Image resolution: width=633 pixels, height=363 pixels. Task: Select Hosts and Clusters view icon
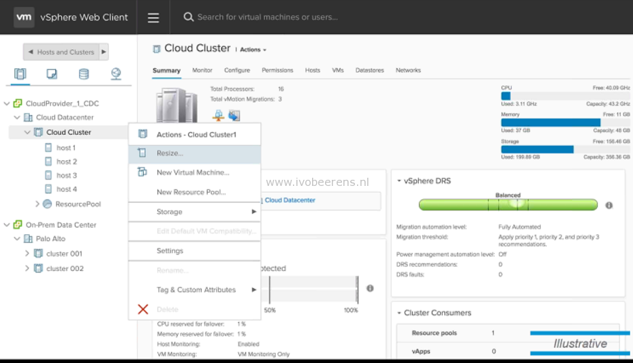click(20, 74)
